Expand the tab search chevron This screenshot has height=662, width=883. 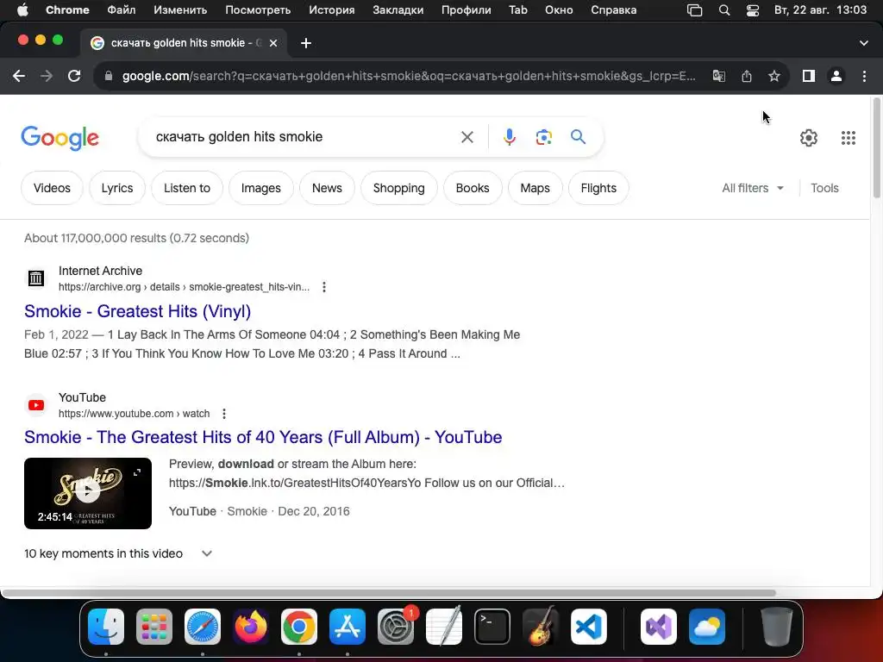tap(864, 43)
